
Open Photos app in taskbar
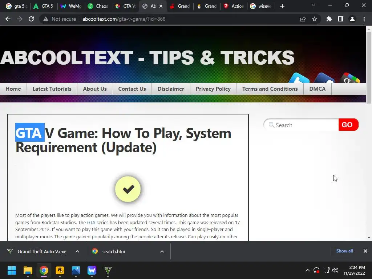76,270
